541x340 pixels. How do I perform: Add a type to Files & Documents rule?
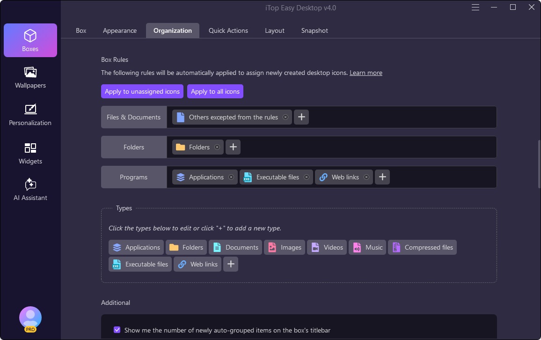pyautogui.click(x=301, y=117)
